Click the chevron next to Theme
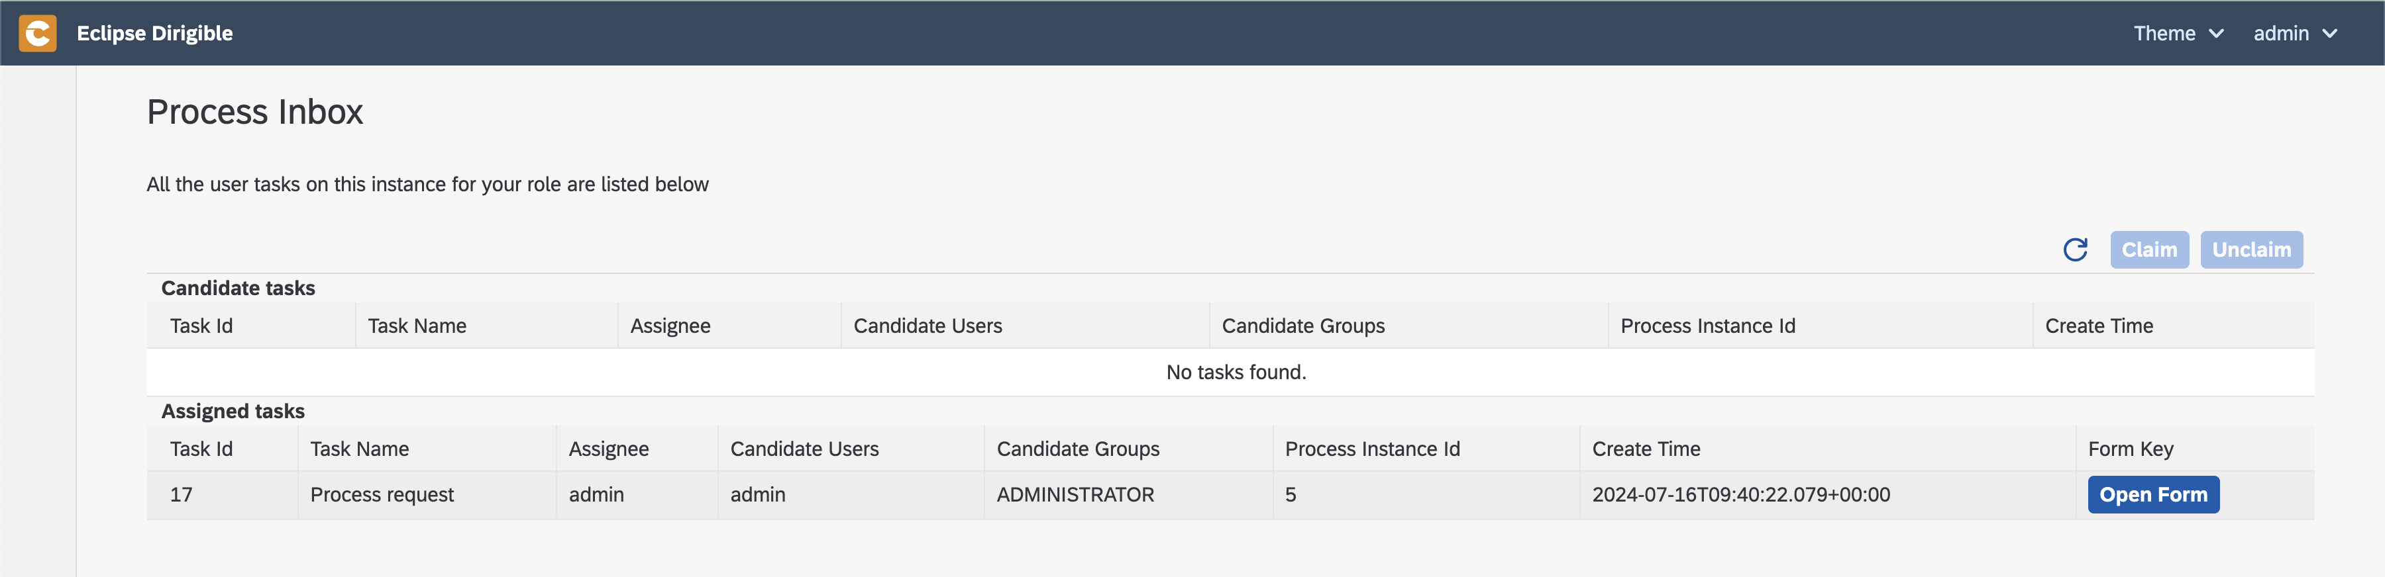Viewport: 2385px width, 577px height. [2215, 34]
